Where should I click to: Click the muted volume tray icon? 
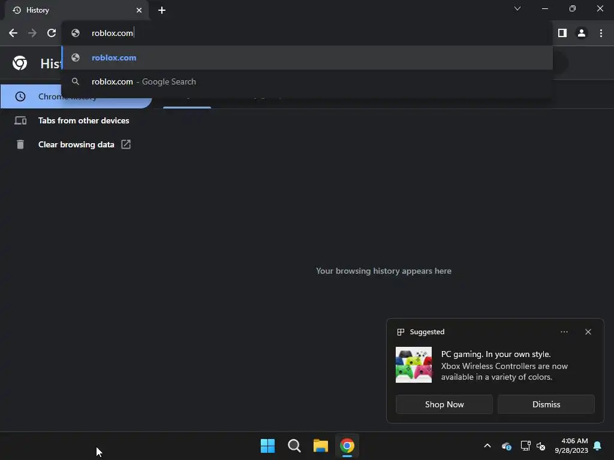click(541, 446)
